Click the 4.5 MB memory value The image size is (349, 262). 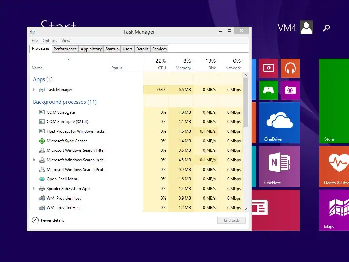point(185,160)
